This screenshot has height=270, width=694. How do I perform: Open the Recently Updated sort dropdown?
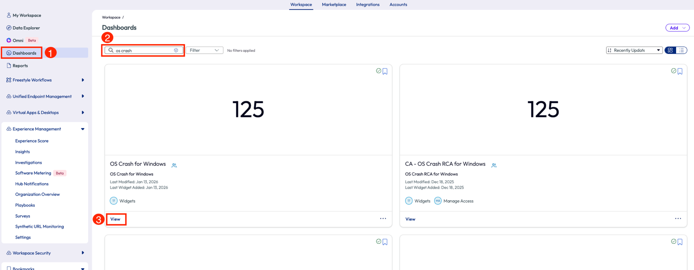tap(634, 50)
